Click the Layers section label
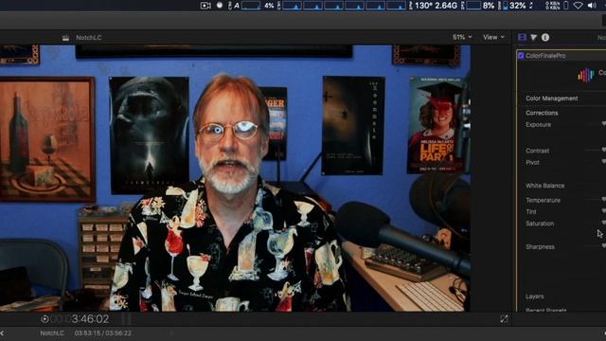The image size is (606, 341). [534, 296]
